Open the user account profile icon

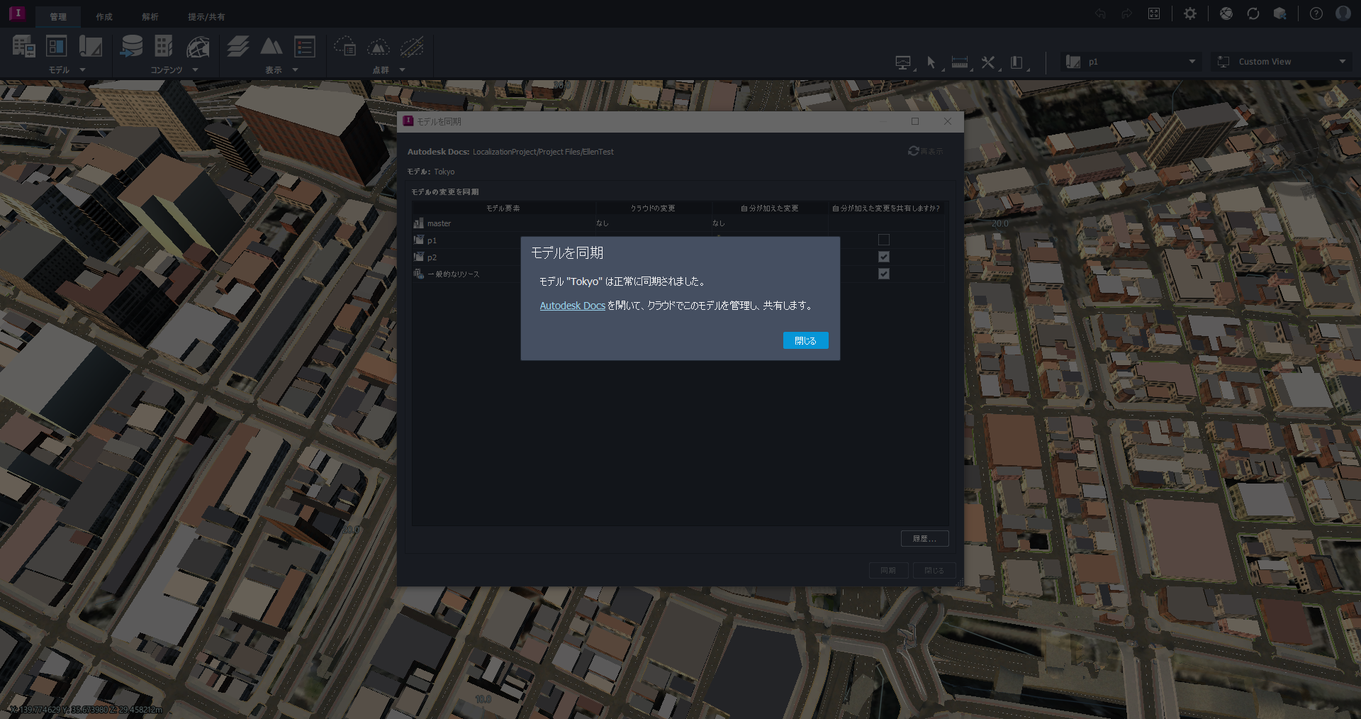tap(1343, 13)
